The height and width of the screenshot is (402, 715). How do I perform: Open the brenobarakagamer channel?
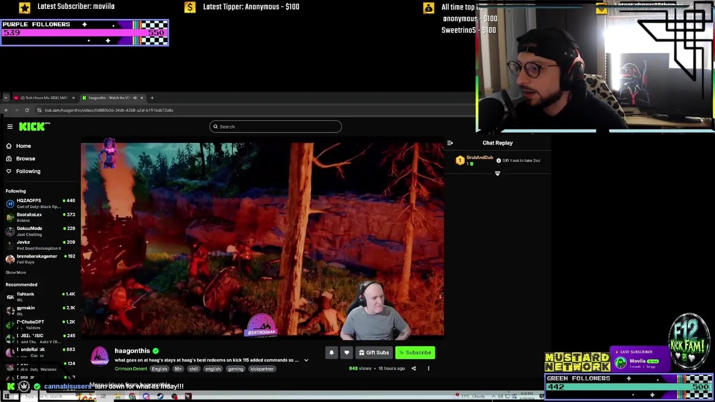click(x=40, y=259)
